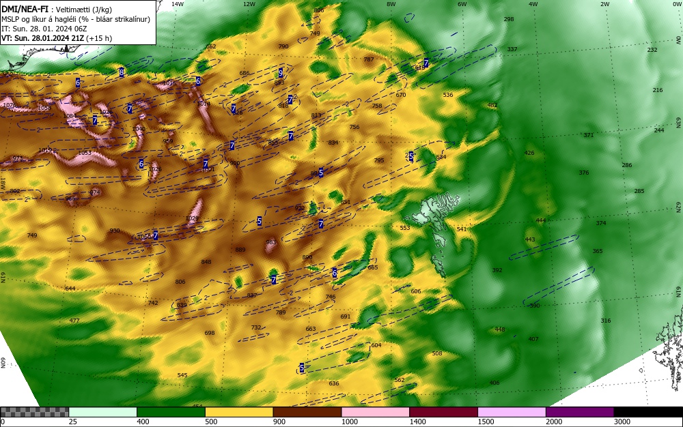Click the map value '698'

[210, 333]
